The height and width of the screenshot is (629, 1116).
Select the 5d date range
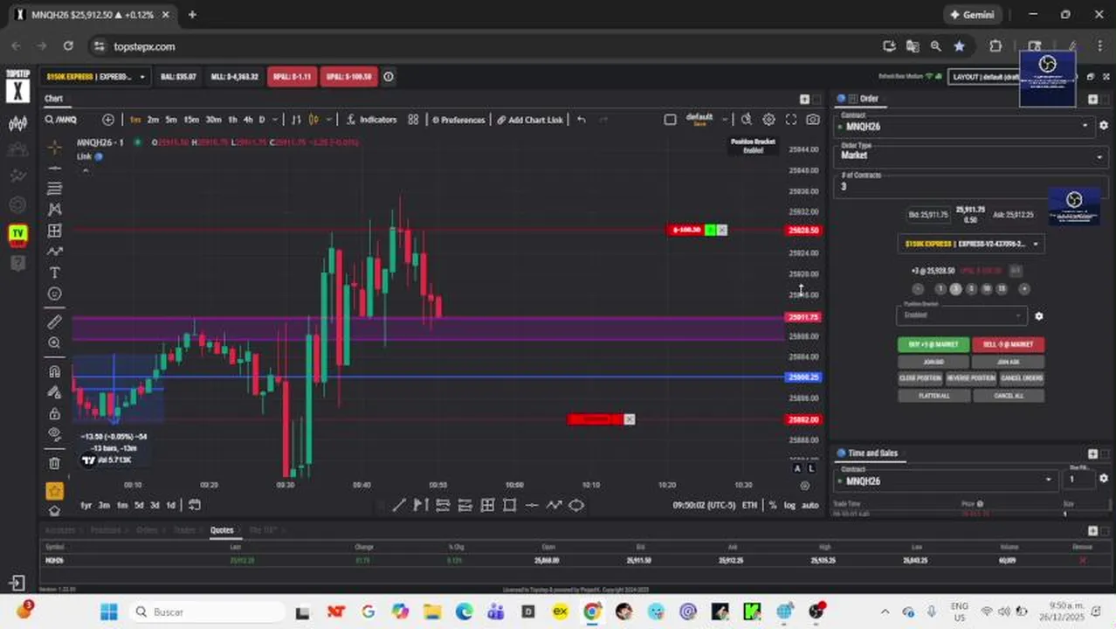pyautogui.click(x=139, y=505)
